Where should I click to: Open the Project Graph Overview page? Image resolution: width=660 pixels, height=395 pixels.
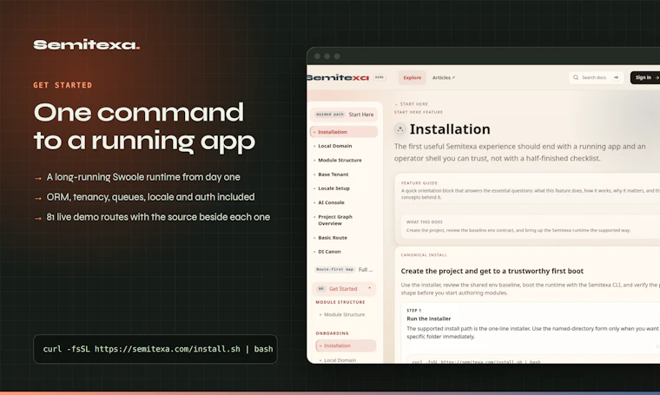(335, 220)
